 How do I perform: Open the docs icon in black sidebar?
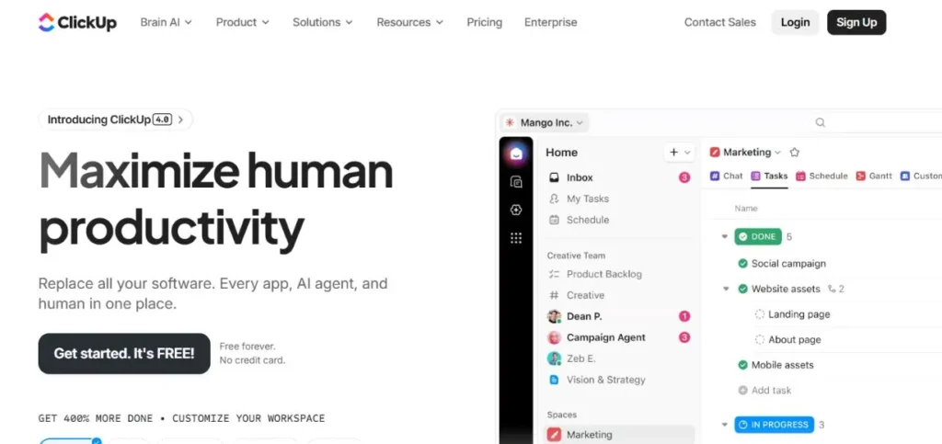tap(516, 182)
